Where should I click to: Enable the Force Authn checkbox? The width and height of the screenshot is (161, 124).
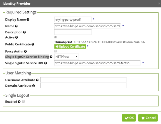[55, 51]
